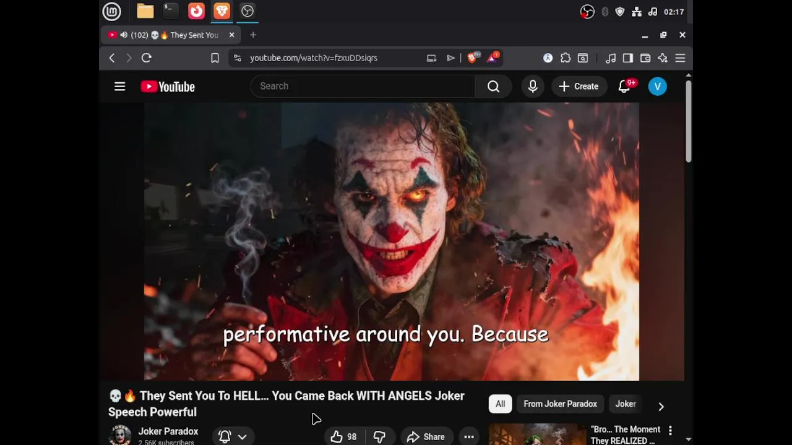The width and height of the screenshot is (792, 445).
Task: Click the Bro... The Moment video title
Action: (626, 434)
